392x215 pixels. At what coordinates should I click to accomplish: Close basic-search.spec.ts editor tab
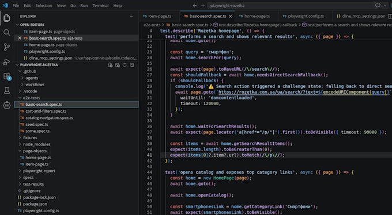pos(230,16)
